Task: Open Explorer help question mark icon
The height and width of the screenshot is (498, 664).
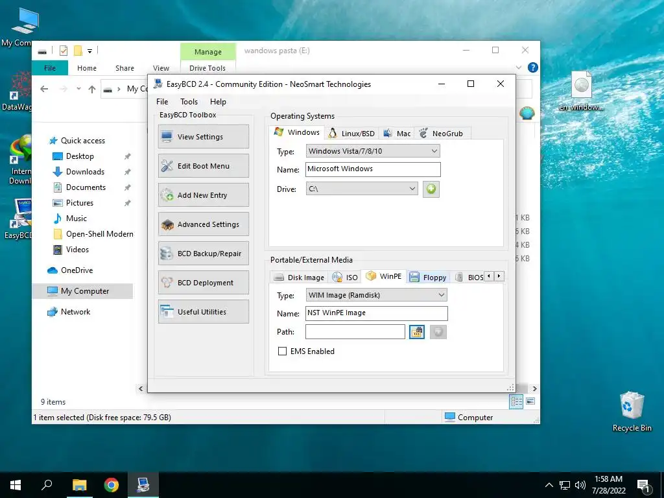Action: coord(533,67)
